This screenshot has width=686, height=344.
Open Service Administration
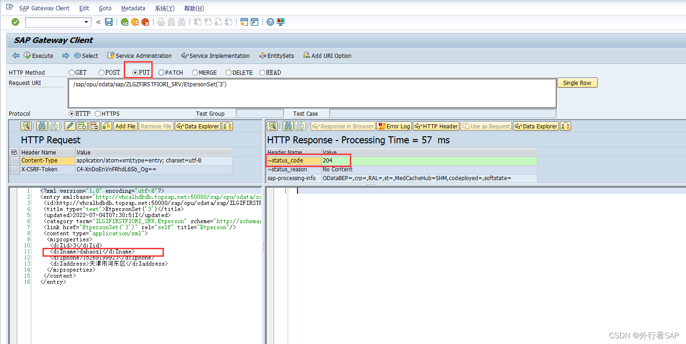[x=139, y=56]
